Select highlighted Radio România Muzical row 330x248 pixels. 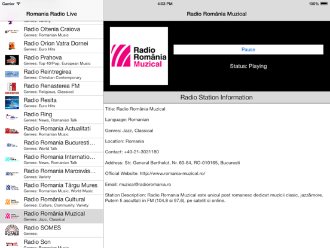tap(51, 216)
